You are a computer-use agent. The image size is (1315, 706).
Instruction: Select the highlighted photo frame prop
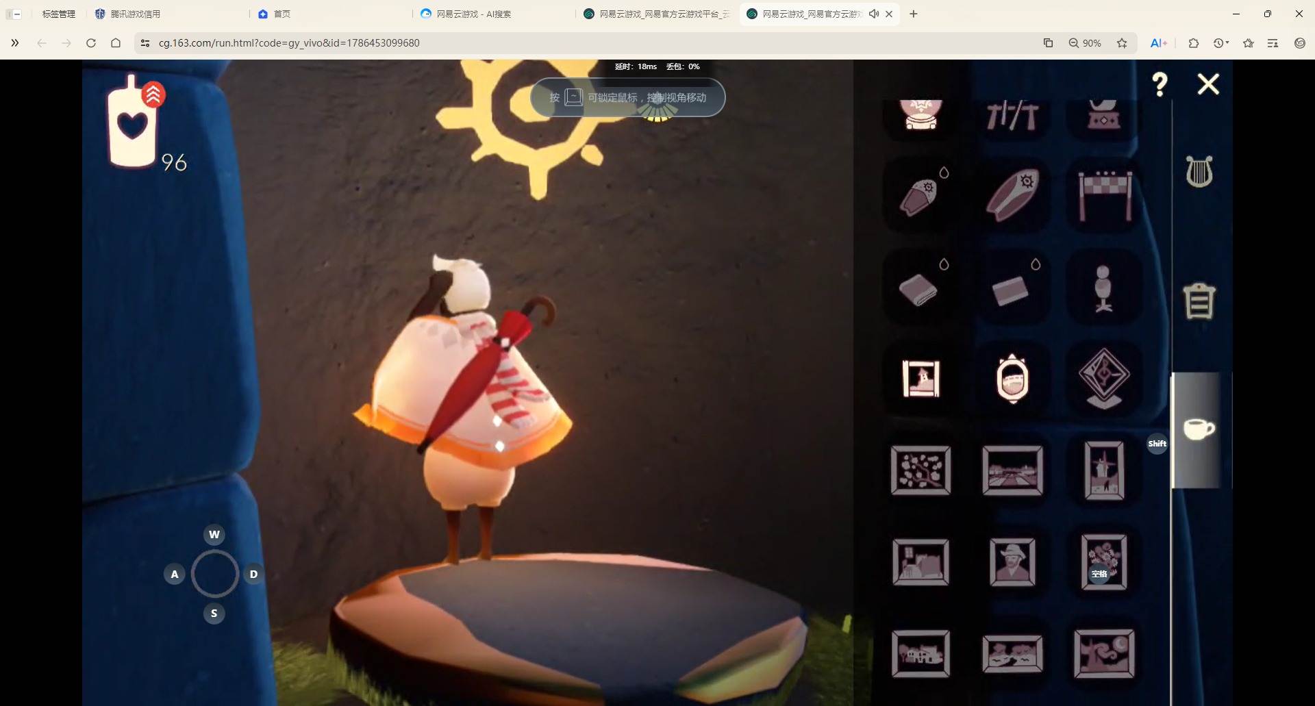(921, 379)
